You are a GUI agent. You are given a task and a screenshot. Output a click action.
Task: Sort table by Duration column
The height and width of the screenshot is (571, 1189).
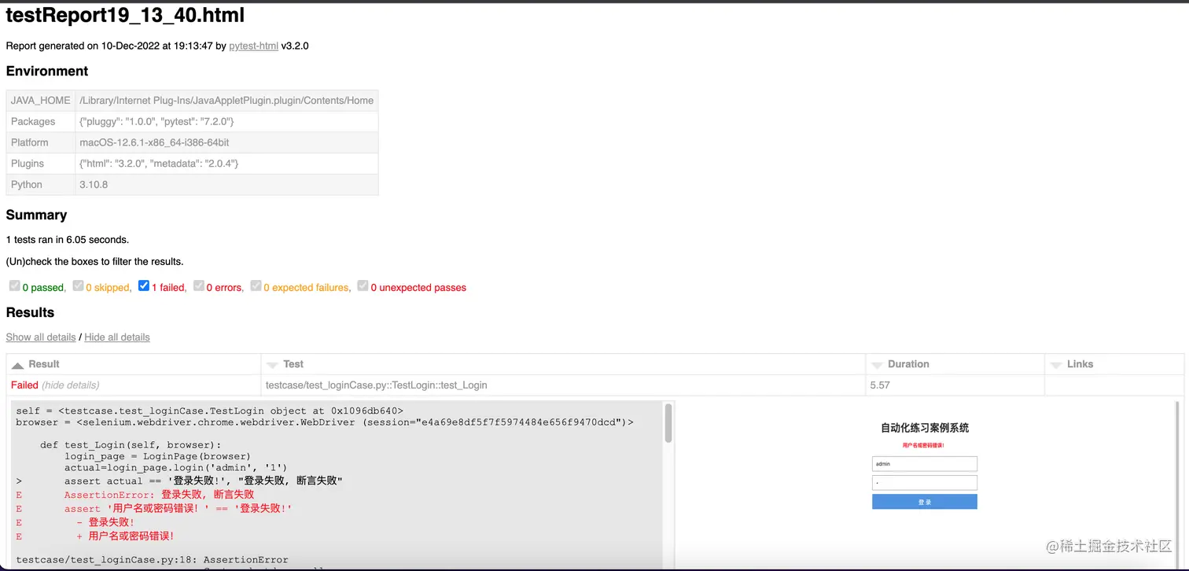[955, 364]
